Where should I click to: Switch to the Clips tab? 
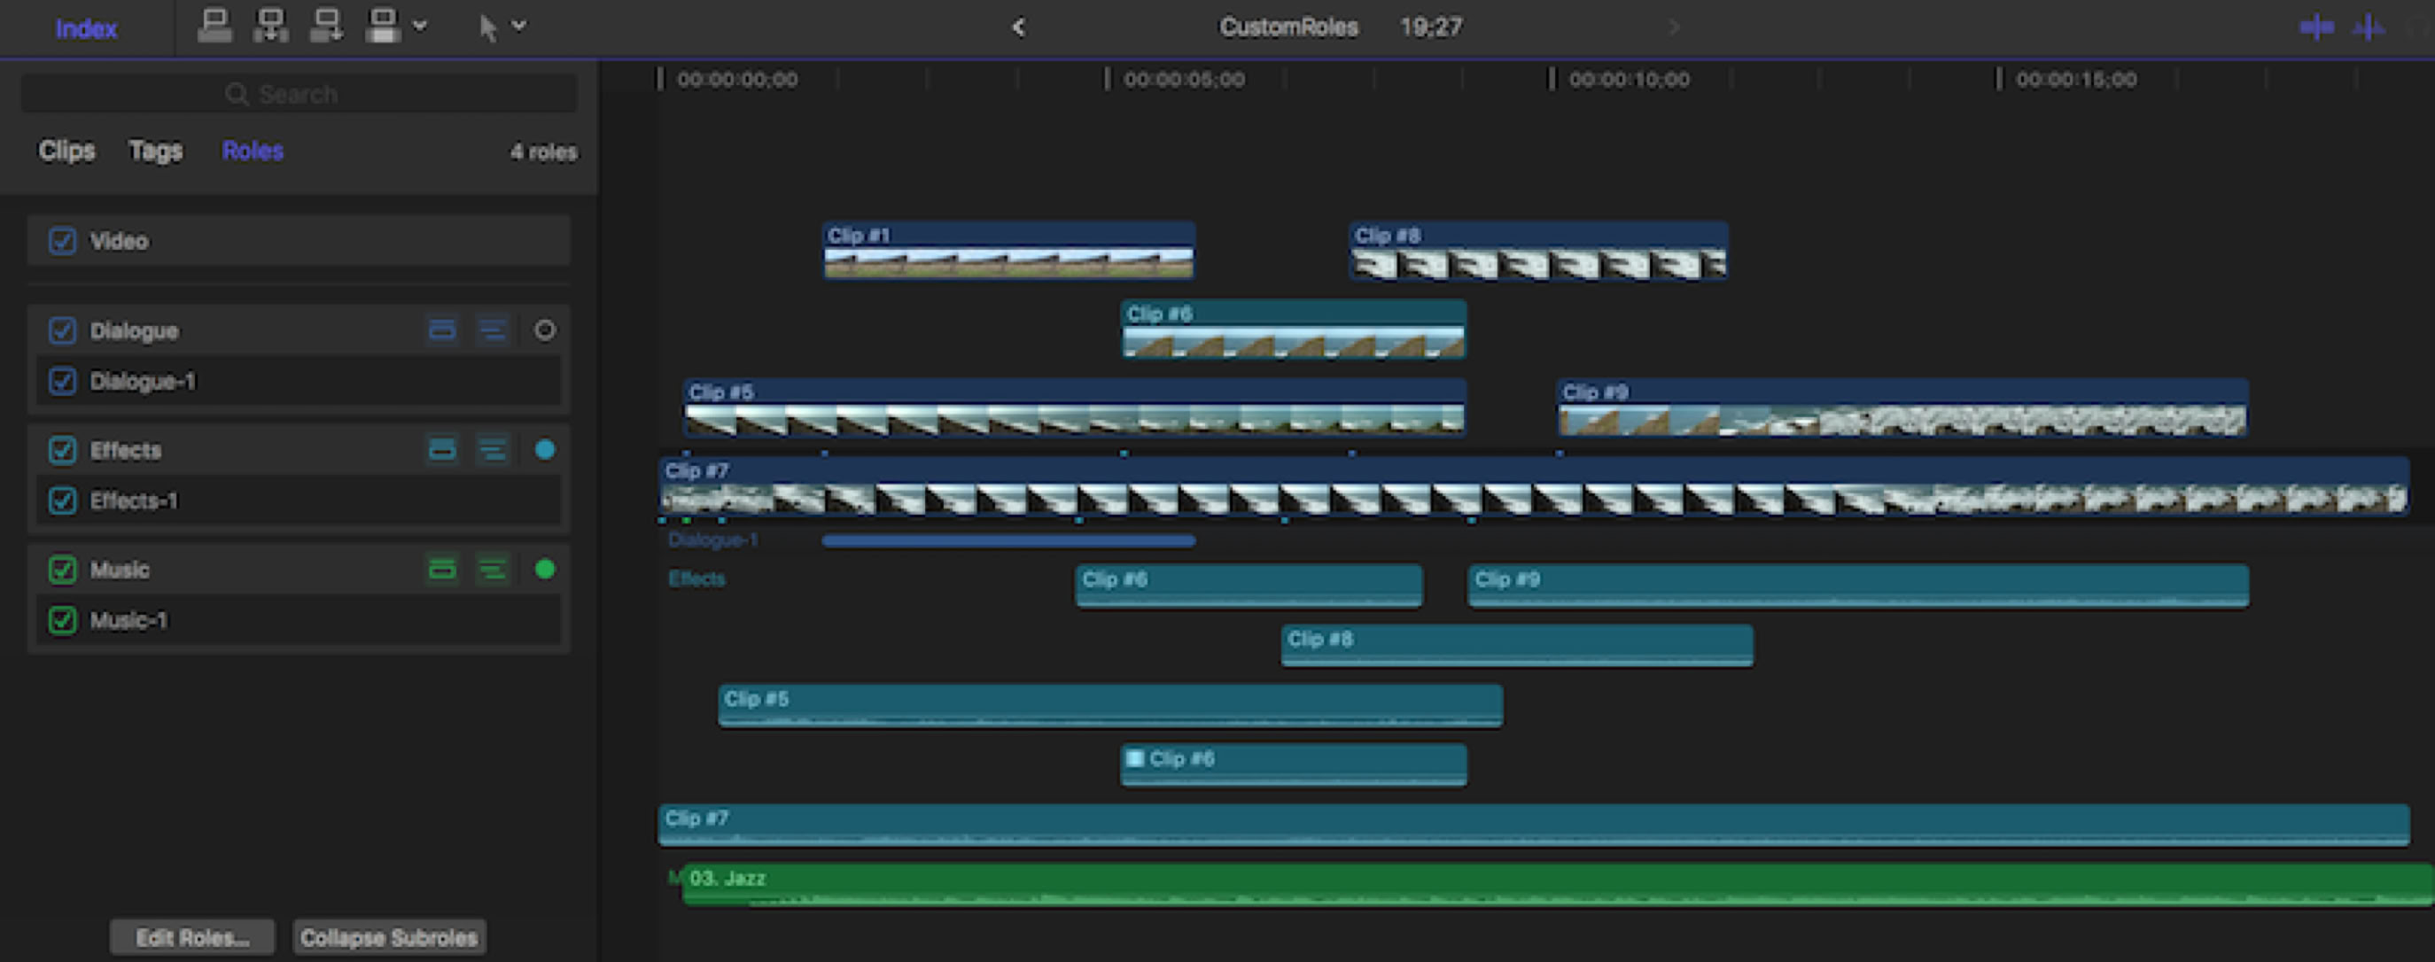tap(66, 151)
